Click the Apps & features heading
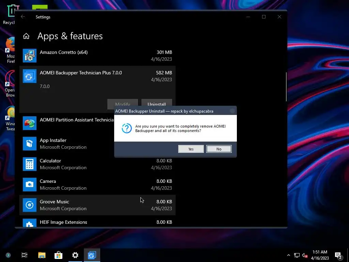349x262 pixels. click(70, 36)
